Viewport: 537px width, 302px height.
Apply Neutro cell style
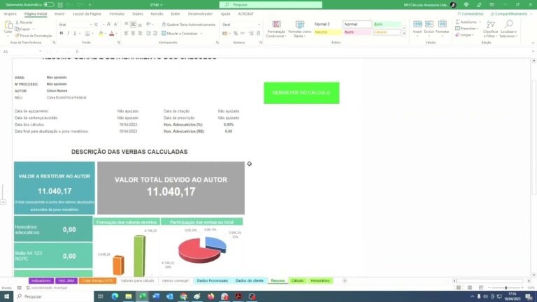(327, 32)
